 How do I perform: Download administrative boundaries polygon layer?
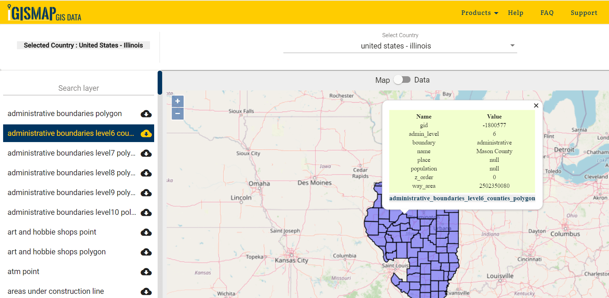point(146,114)
